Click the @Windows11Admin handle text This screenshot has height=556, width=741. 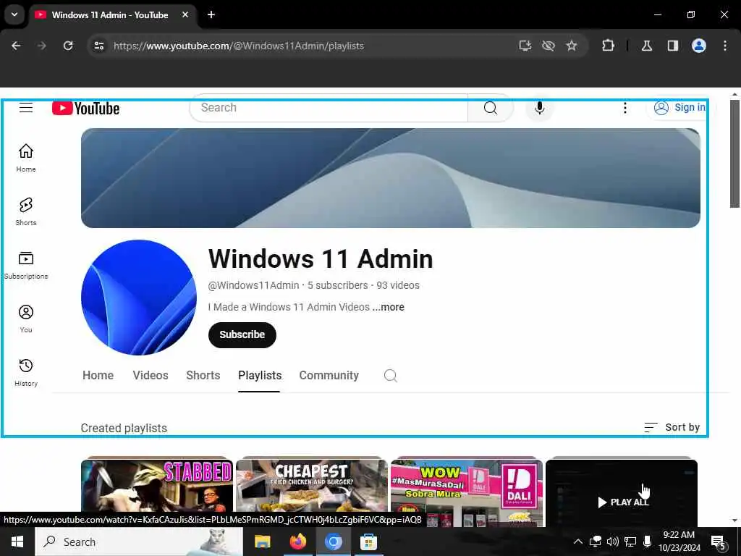(253, 285)
